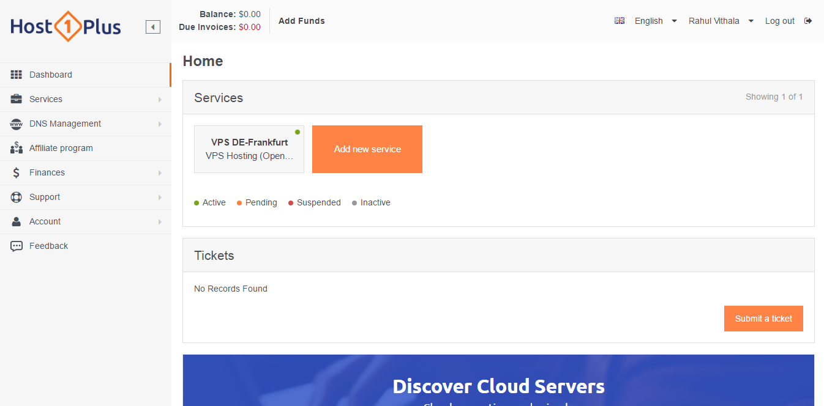Open the Add Funds menu item
This screenshot has height=406, width=824.
point(301,20)
